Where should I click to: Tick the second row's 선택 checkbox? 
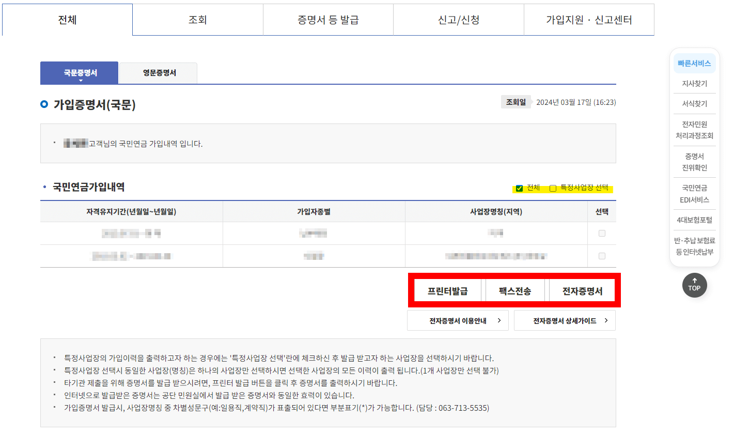click(602, 256)
